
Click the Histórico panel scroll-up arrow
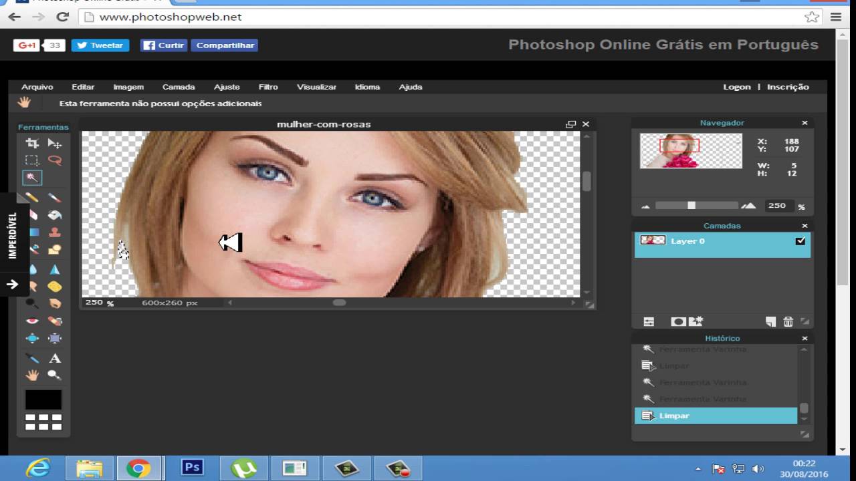click(x=804, y=349)
